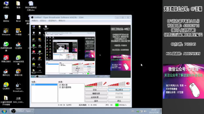
Task: Select the 场景 item in scenes list
Action: click(44, 85)
